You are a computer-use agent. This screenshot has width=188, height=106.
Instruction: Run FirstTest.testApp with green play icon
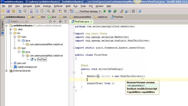click(105, 11)
